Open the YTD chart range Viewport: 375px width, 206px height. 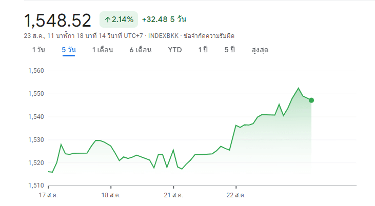[175, 50]
